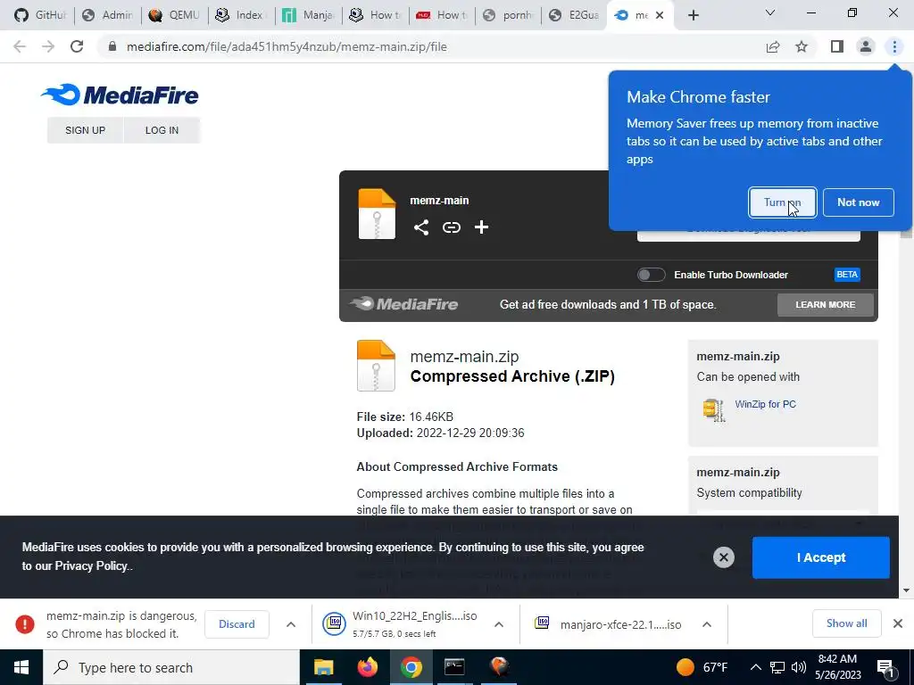This screenshot has height=685, width=914.
Task: Click the LOG IN button
Action: (x=162, y=130)
